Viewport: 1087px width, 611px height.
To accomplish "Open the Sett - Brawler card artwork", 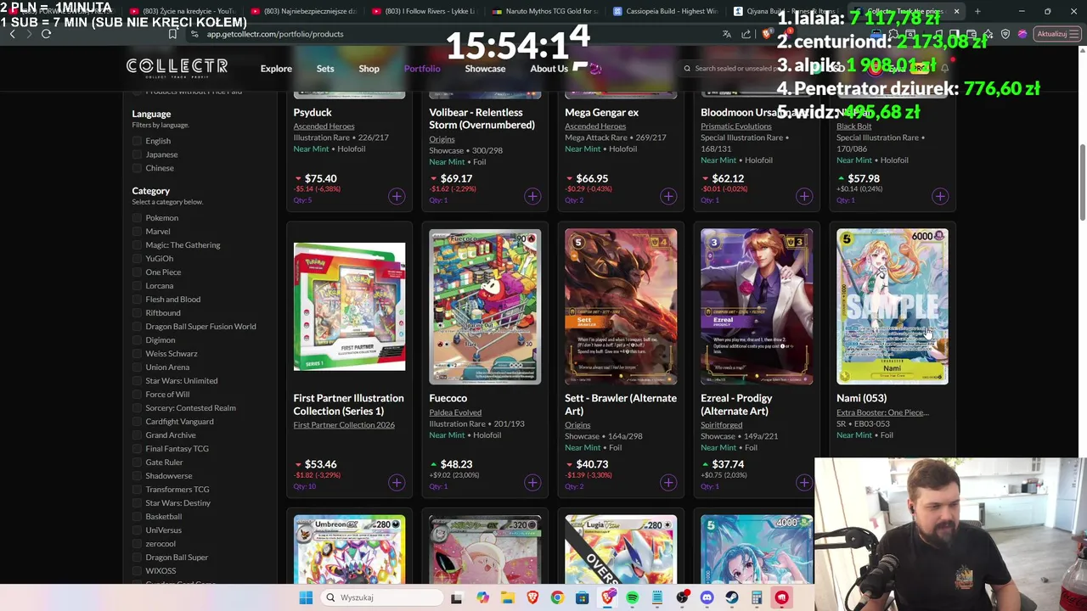I will (621, 306).
